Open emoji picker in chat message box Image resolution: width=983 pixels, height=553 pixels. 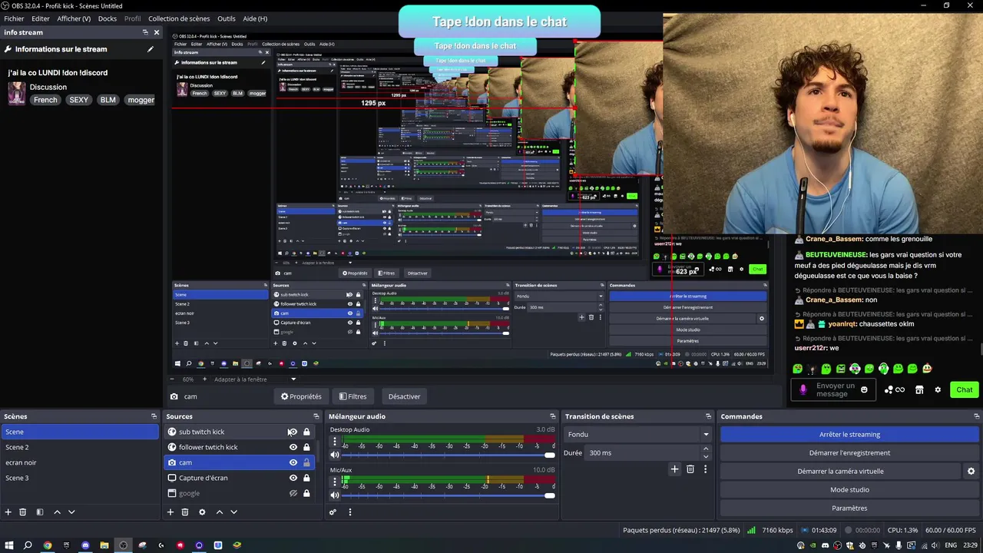point(864,390)
